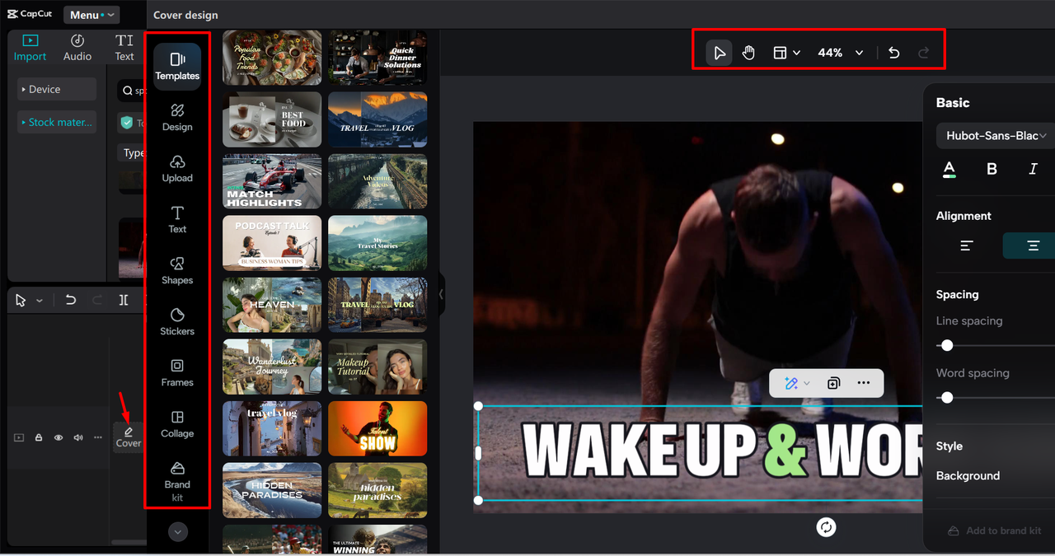Click the duplicate layer icon above text

pyautogui.click(x=833, y=383)
